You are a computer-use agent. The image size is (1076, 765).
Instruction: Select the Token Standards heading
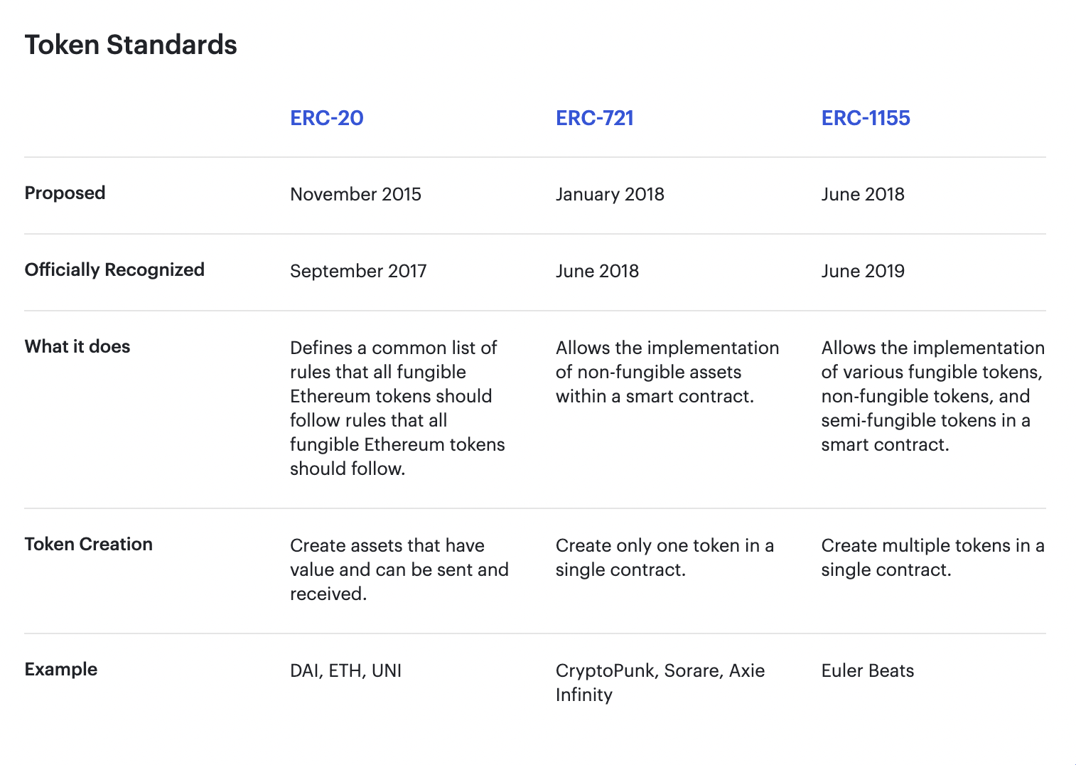click(x=131, y=45)
